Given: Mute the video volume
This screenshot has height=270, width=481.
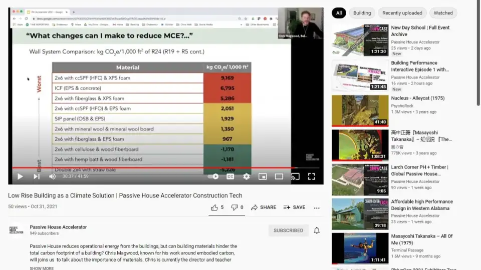Looking at the screenshot, I should (52, 176).
